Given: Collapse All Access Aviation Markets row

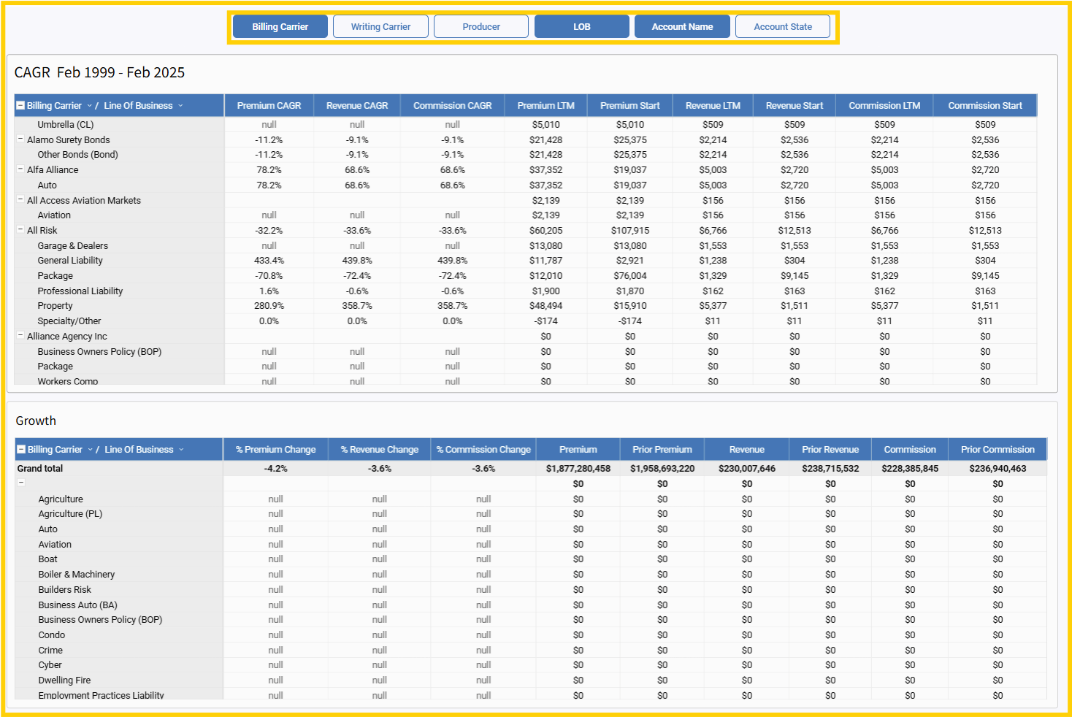Looking at the screenshot, I should pos(20,200).
